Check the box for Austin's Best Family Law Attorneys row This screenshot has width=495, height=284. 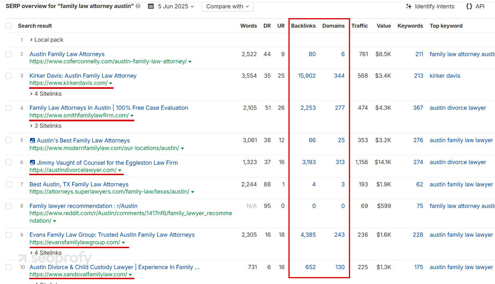coord(9,140)
